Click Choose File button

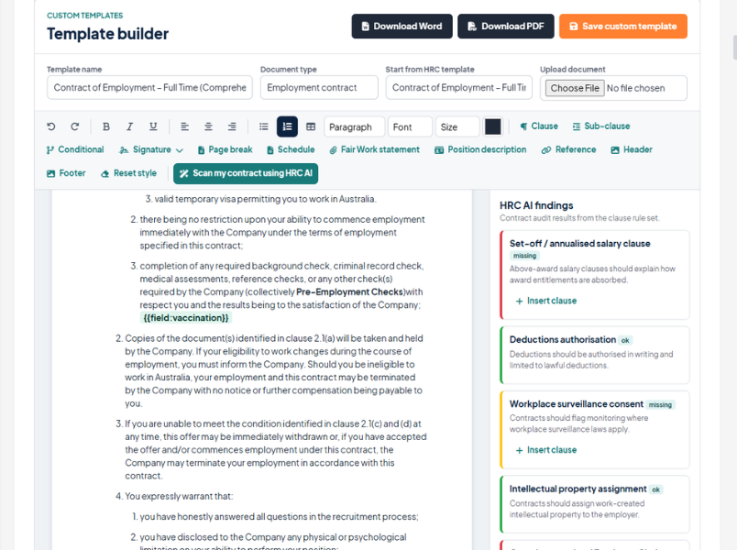pos(575,88)
